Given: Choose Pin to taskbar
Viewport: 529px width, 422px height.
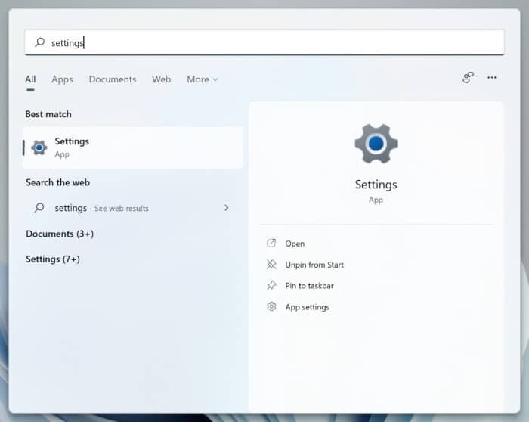Looking at the screenshot, I should pyautogui.click(x=309, y=286).
